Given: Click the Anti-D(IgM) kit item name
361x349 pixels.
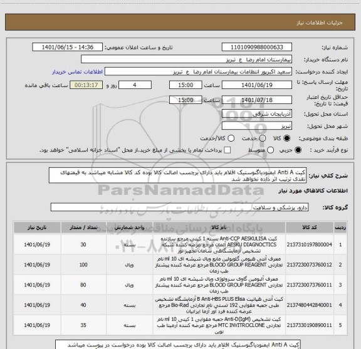Looking at the screenshot, I should 219,325.
